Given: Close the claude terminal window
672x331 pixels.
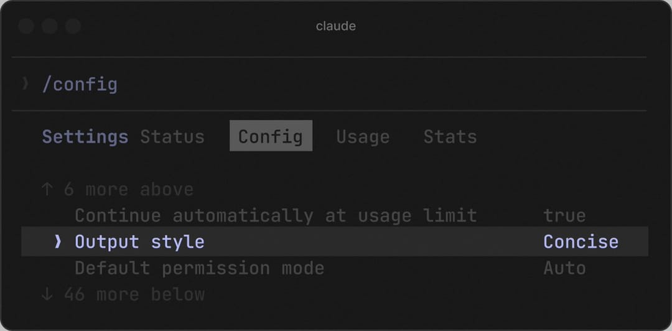Looking at the screenshot, I should pos(26,26).
